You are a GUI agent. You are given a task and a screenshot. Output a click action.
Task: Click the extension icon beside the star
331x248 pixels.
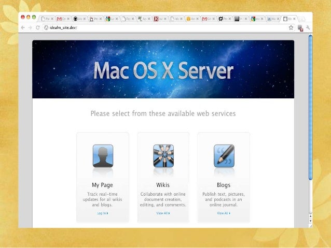[300, 28]
